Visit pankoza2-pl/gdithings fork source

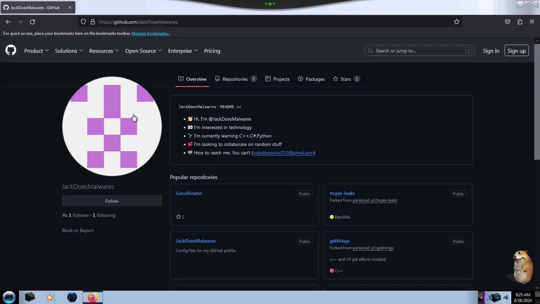(373, 248)
